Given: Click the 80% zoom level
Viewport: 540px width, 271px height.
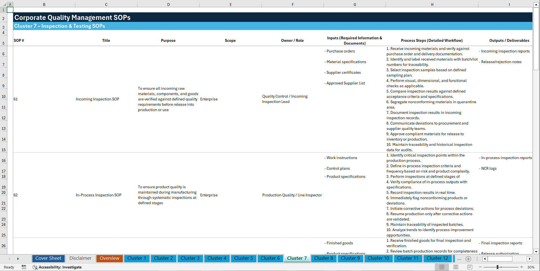Looking at the screenshot, I should point(531,267).
